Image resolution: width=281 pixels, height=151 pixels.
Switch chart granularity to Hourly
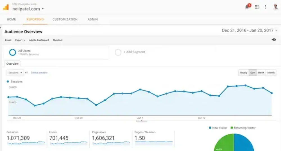[243, 73]
